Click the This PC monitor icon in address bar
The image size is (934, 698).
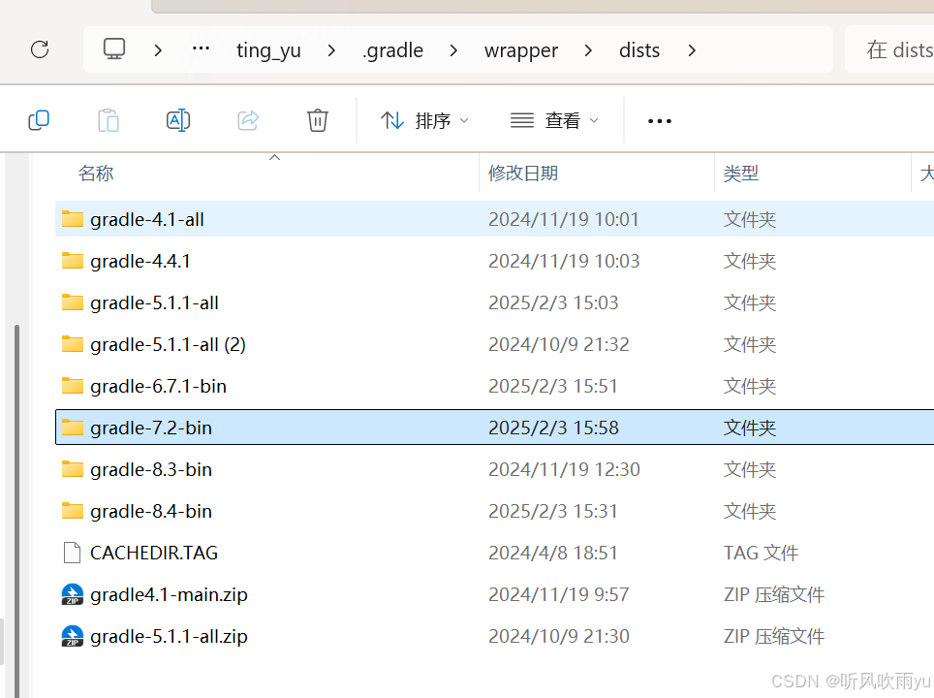coord(113,49)
